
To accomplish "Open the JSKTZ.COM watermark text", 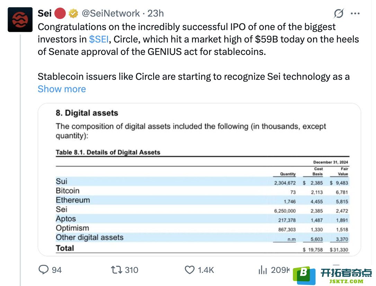I will 346,282.
